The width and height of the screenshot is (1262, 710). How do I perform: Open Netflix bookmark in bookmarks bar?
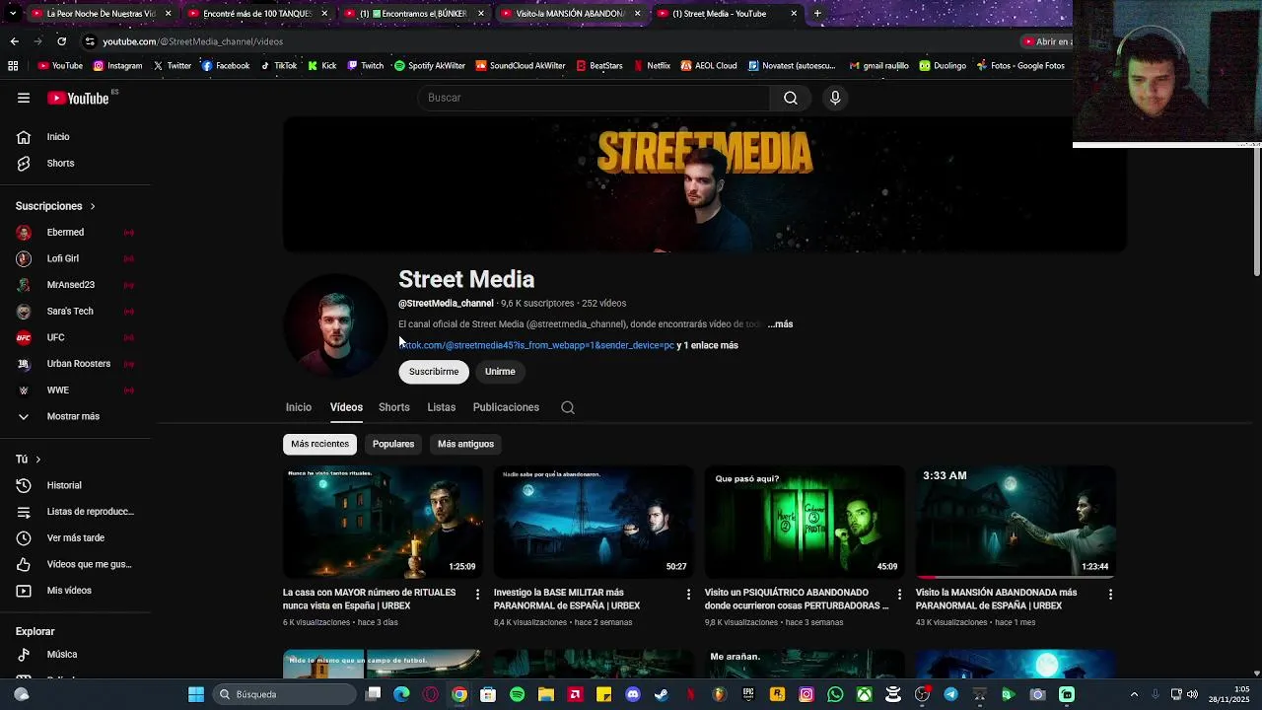pyautogui.click(x=651, y=66)
